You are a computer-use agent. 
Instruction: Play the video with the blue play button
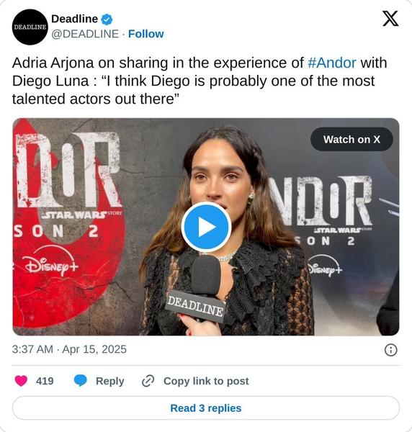click(x=206, y=227)
